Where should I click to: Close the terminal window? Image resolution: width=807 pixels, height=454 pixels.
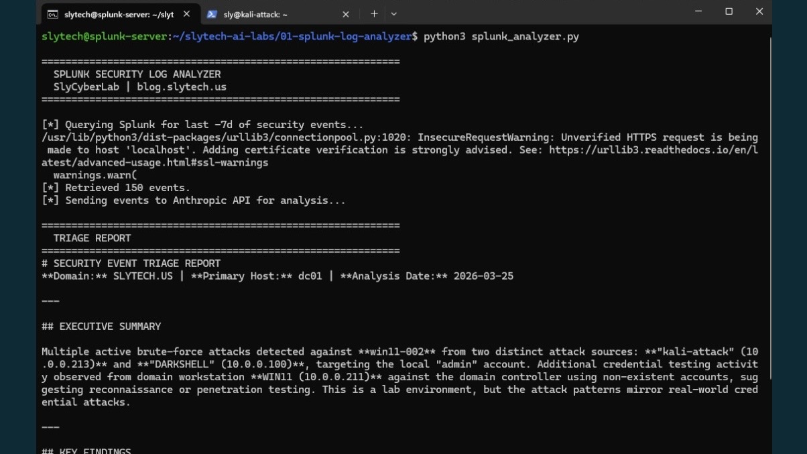point(759,11)
